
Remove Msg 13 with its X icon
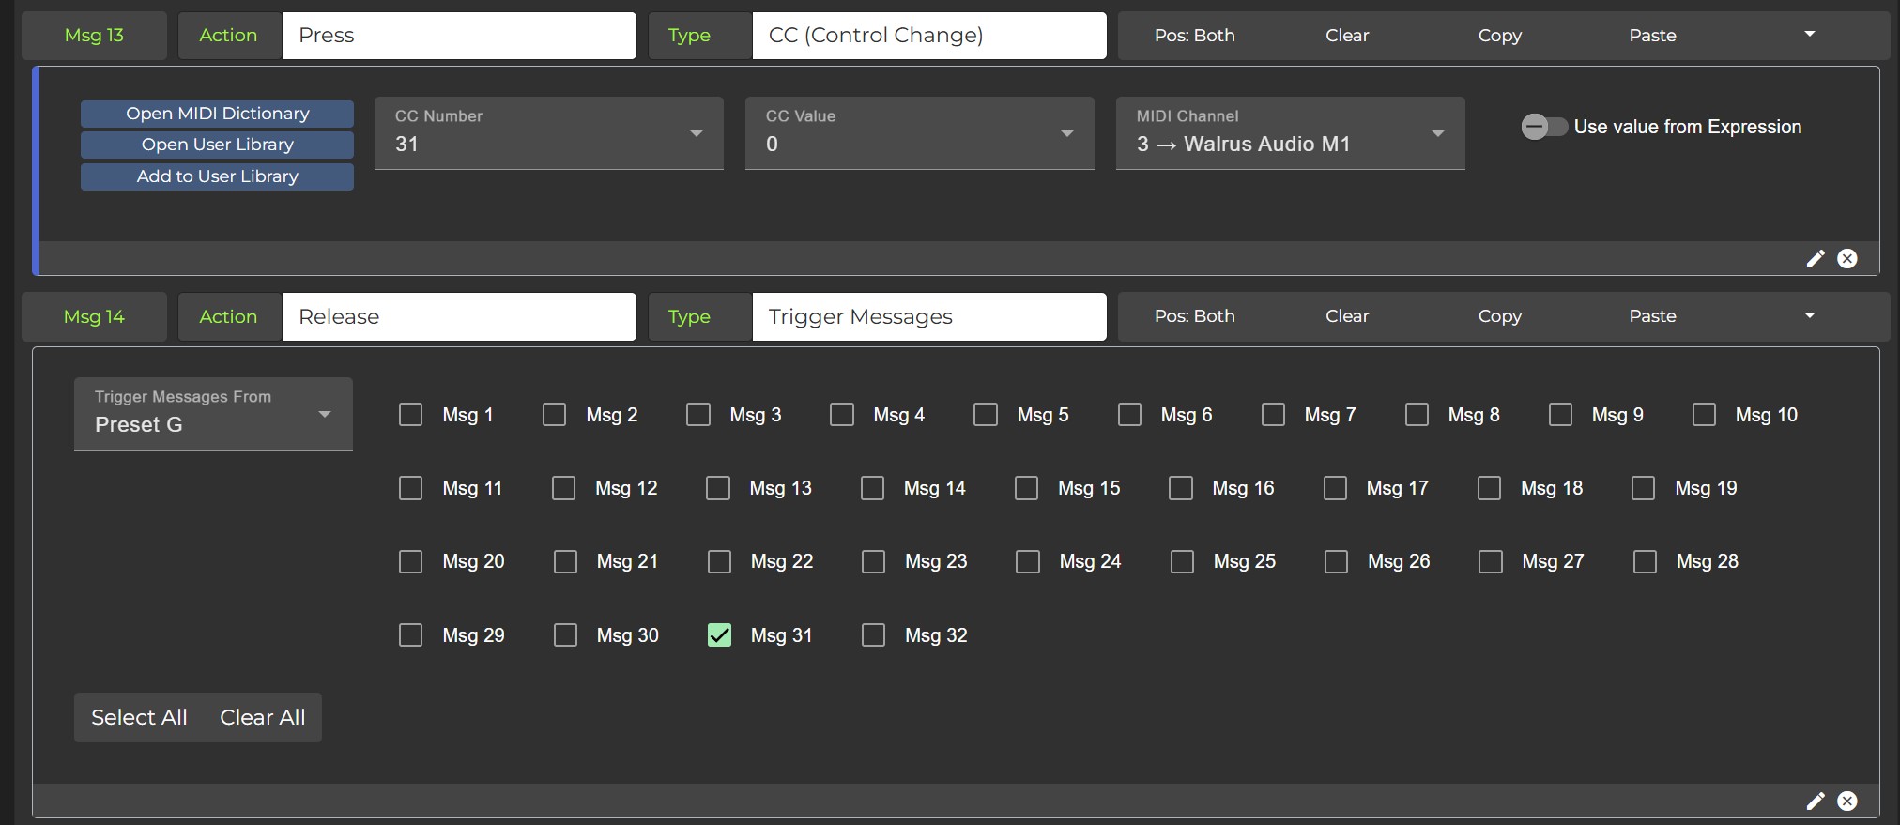[1847, 259]
